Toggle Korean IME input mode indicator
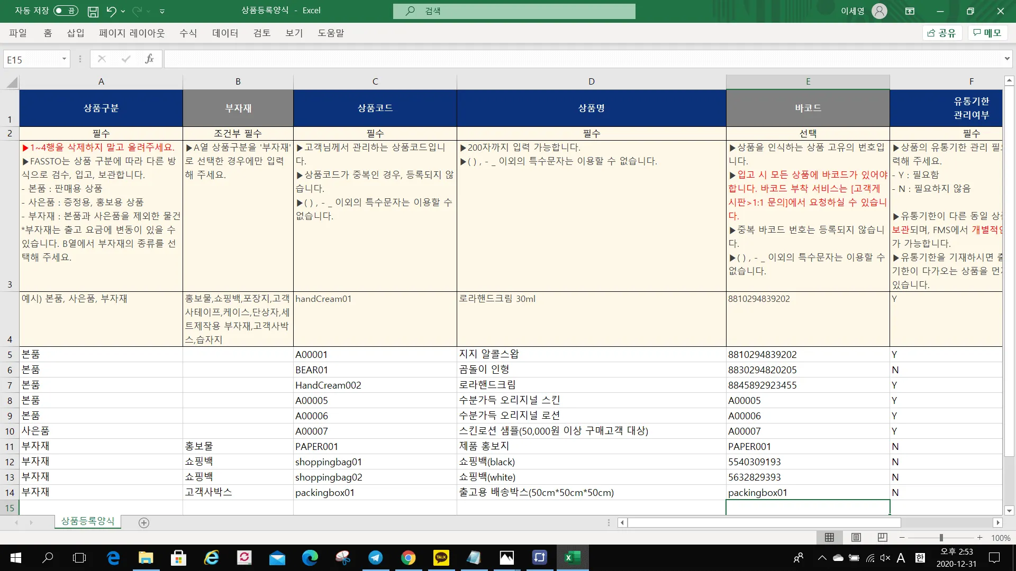The width and height of the screenshot is (1016, 571). [920, 558]
